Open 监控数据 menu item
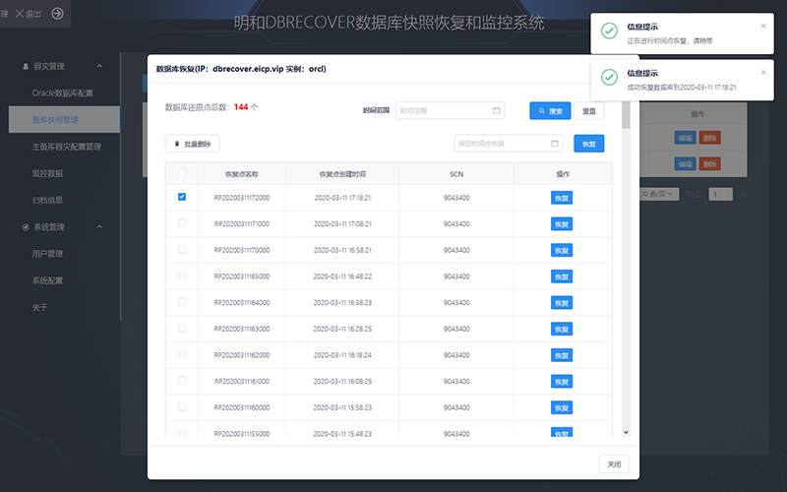The width and height of the screenshot is (787, 492). point(47,173)
